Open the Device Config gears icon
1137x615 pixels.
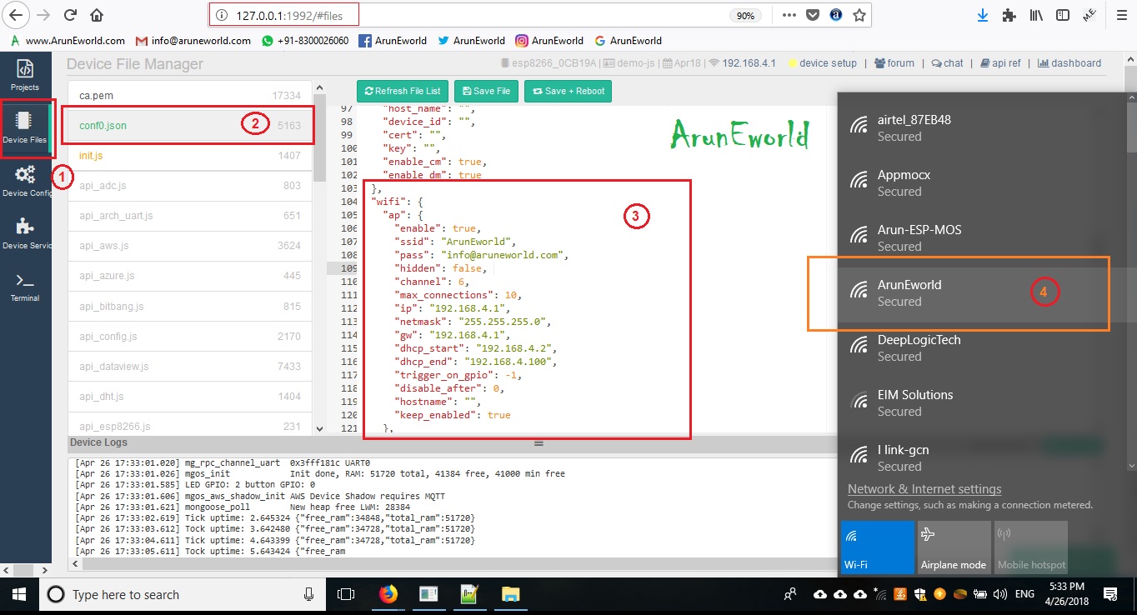click(25, 179)
